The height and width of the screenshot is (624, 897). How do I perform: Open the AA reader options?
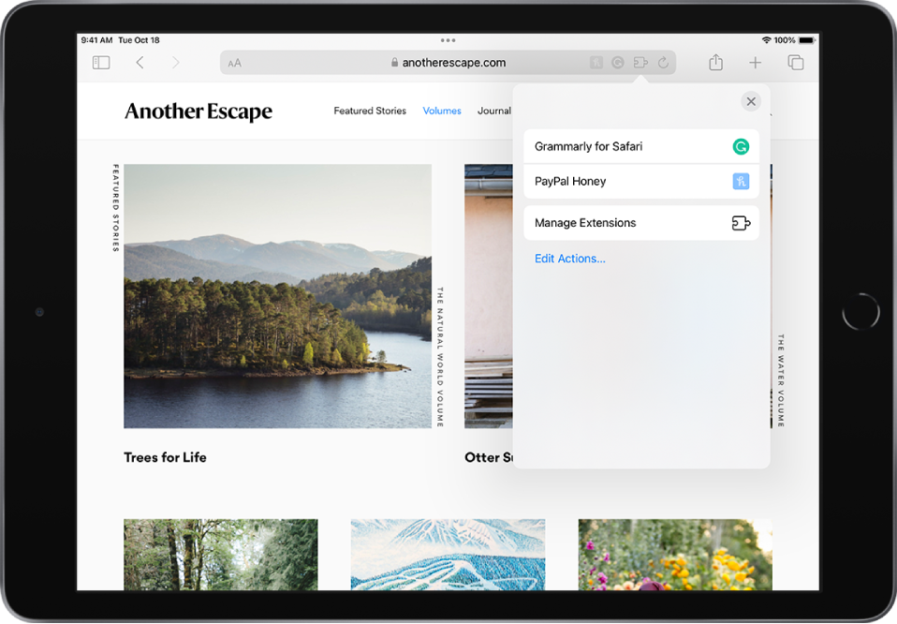[x=234, y=63]
